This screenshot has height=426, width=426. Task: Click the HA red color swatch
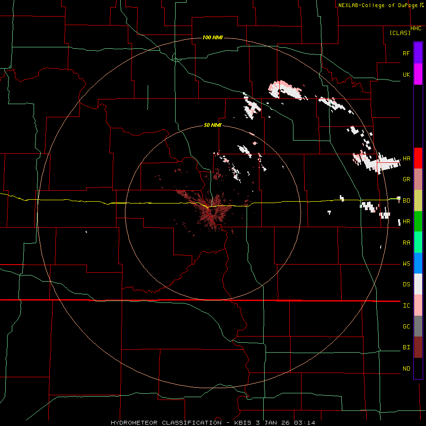418,158
